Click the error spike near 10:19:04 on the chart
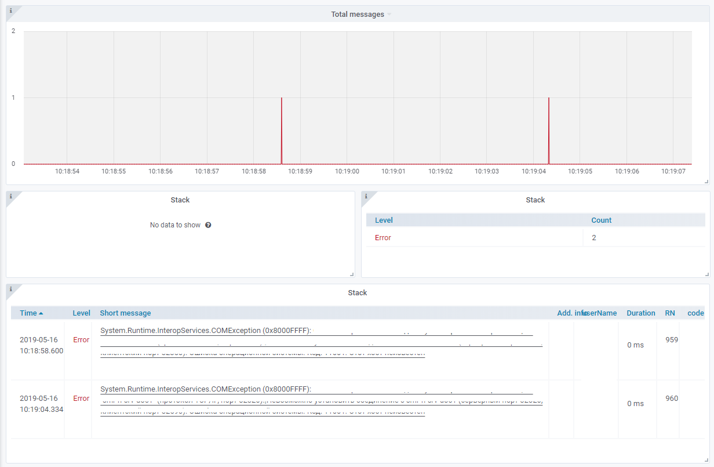The image size is (714, 467). (548, 128)
